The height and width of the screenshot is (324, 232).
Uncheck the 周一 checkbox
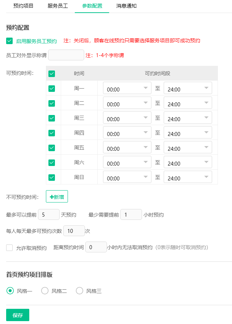(52, 89)
